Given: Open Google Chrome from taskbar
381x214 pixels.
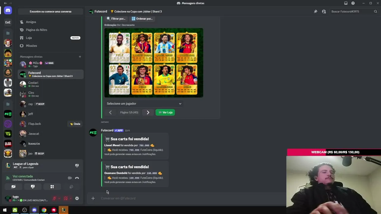Looking at the screenshot, I should point(44,210).
